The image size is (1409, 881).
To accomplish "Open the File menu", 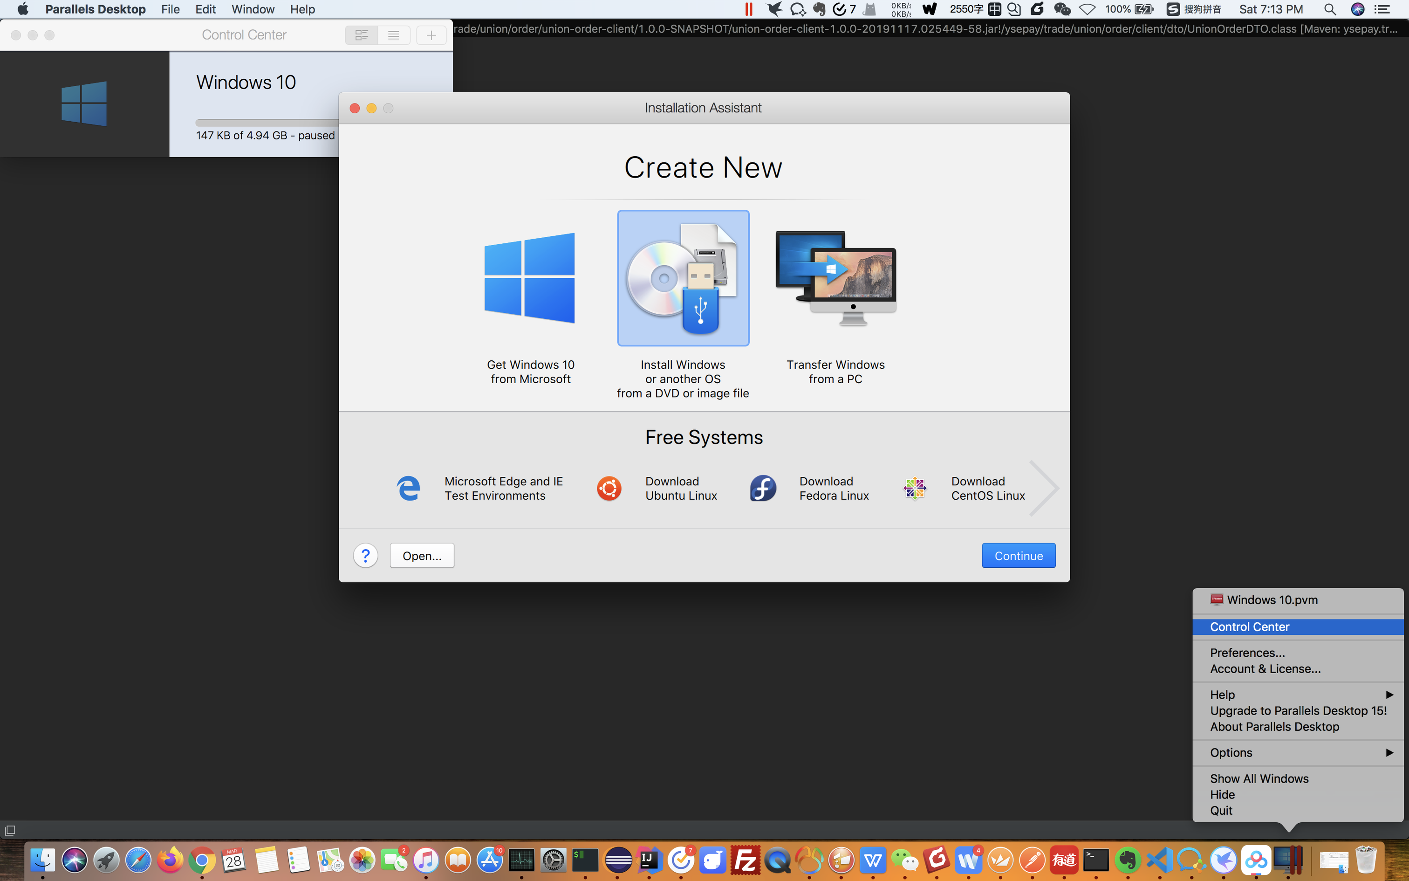I will coord(170,9).
